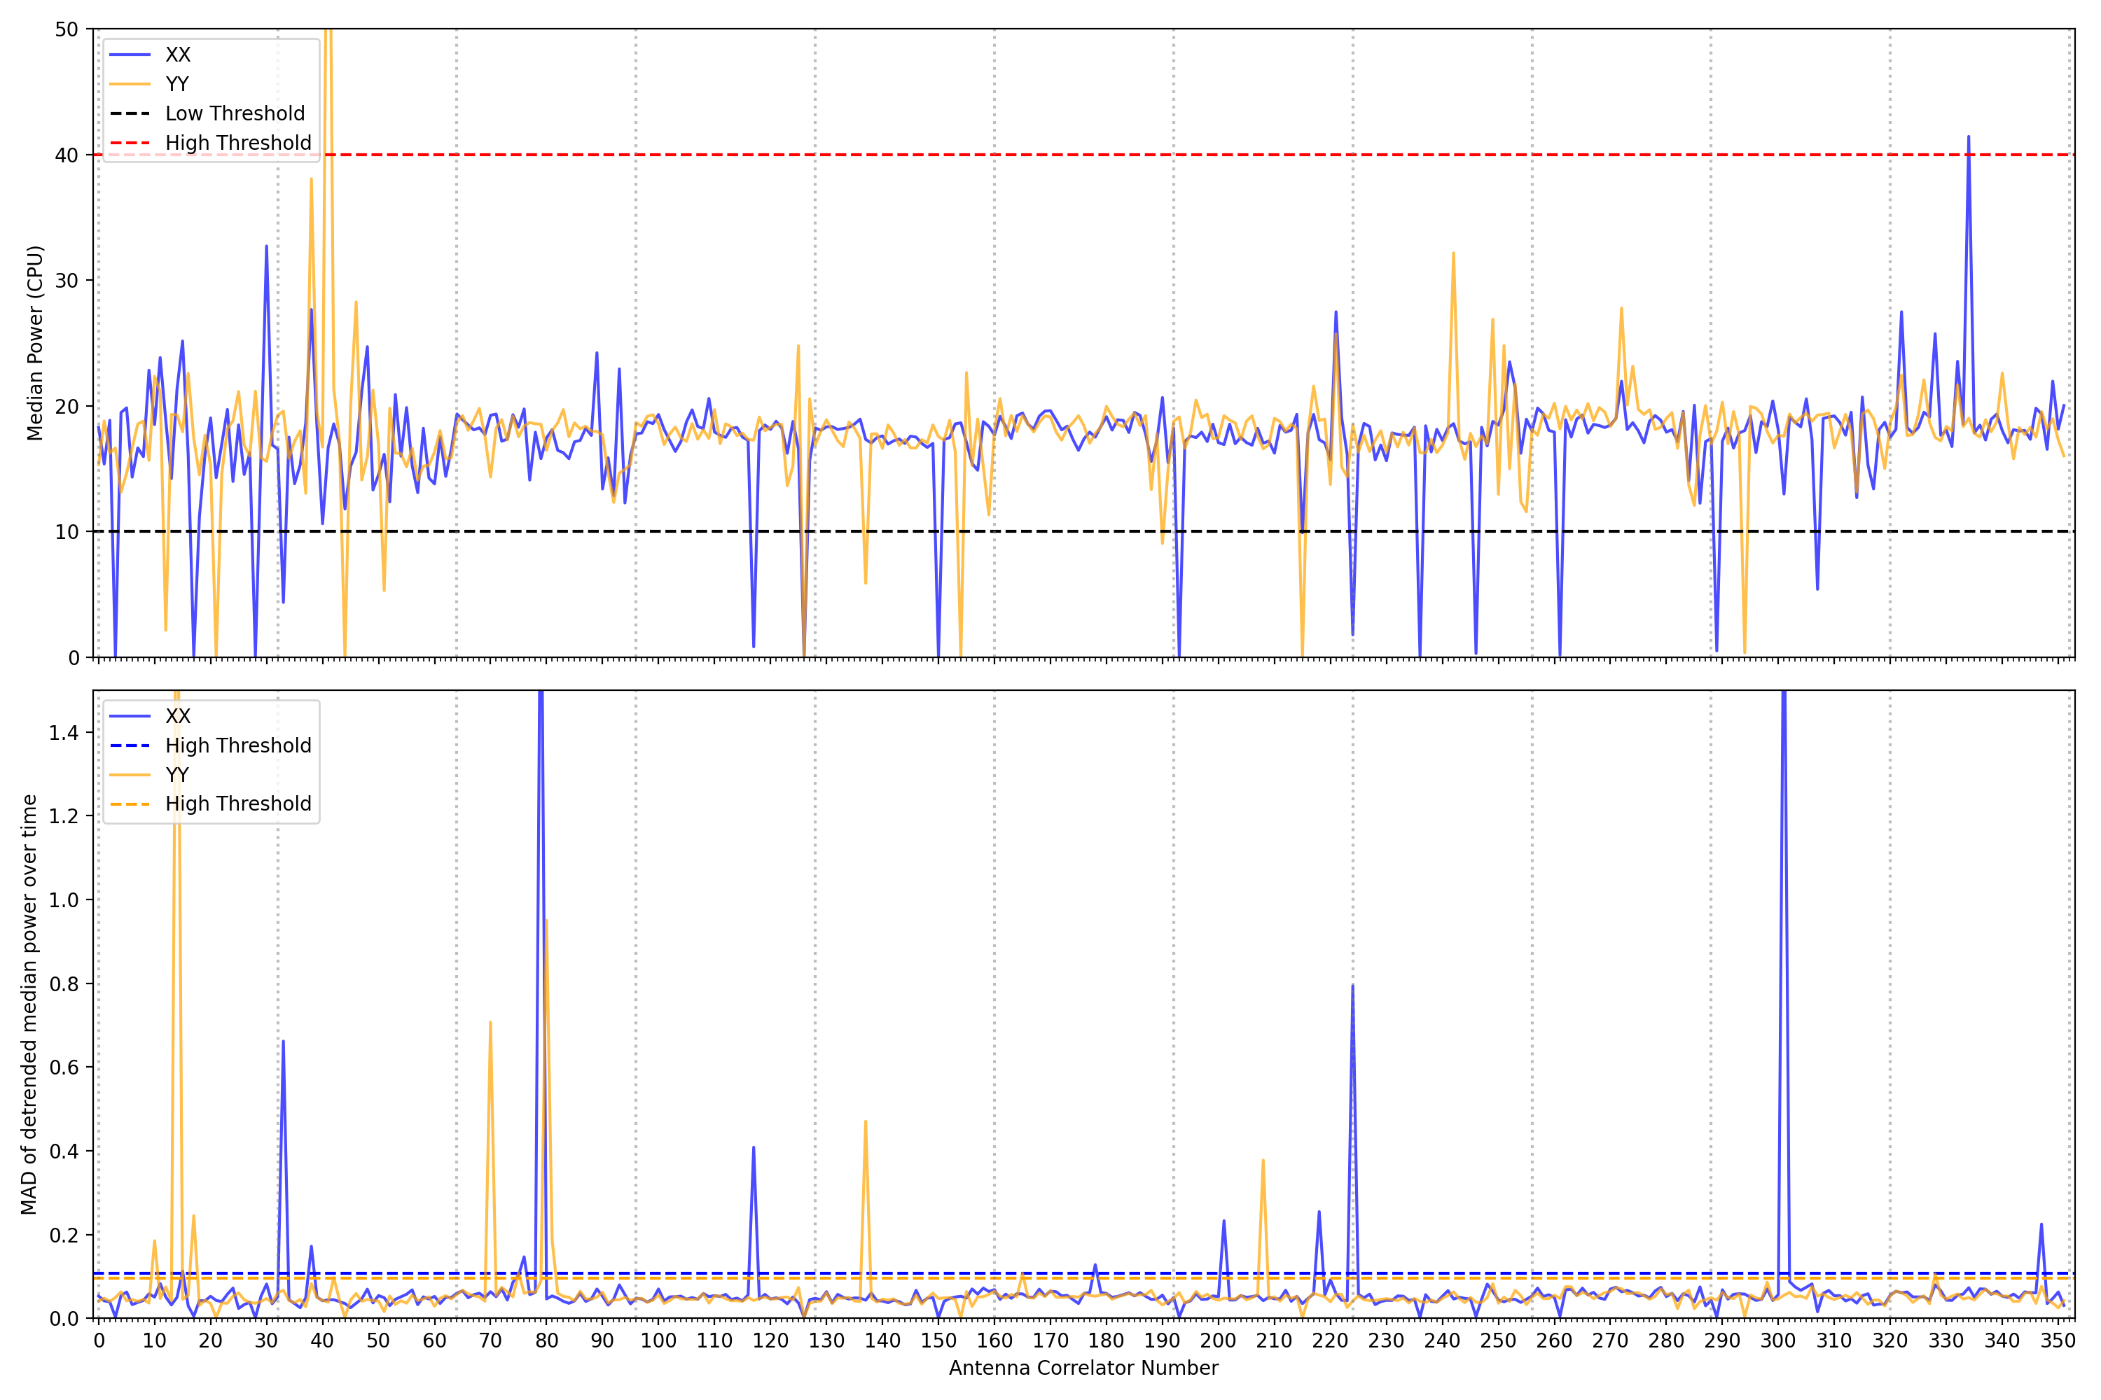Viewport: 2101px width, 1400px height.
Task: Click x-axis tick label 300
Action: pyautogui.click(x=1777, y=1341)
